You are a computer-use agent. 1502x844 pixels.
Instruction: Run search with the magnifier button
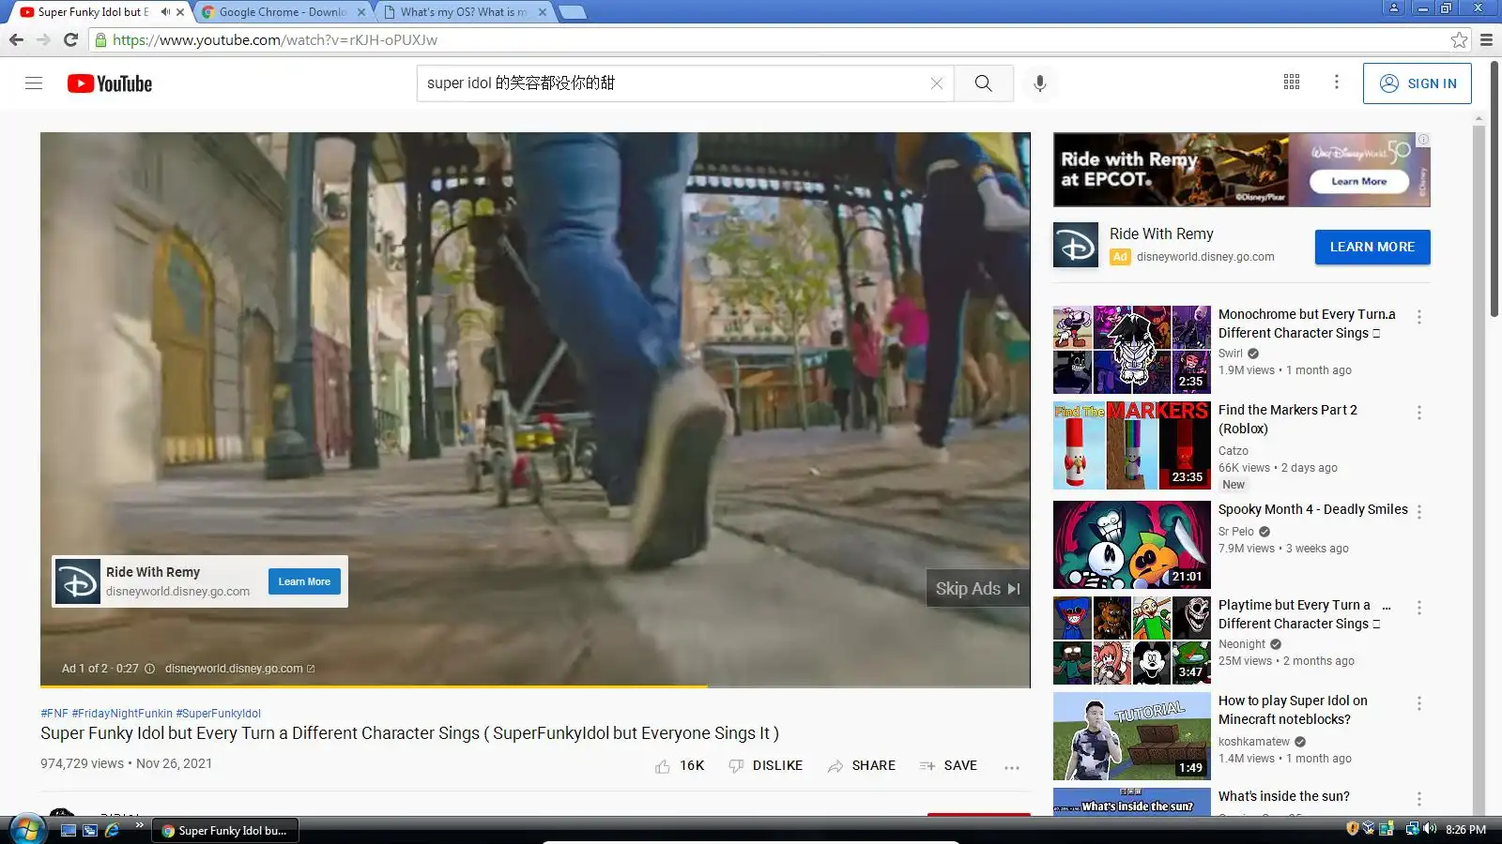pos(983,83)
